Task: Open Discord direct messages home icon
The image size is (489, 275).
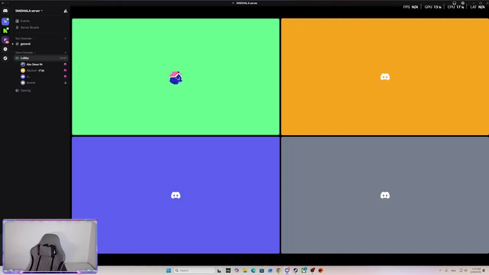Action: click(x=5, y=11)
